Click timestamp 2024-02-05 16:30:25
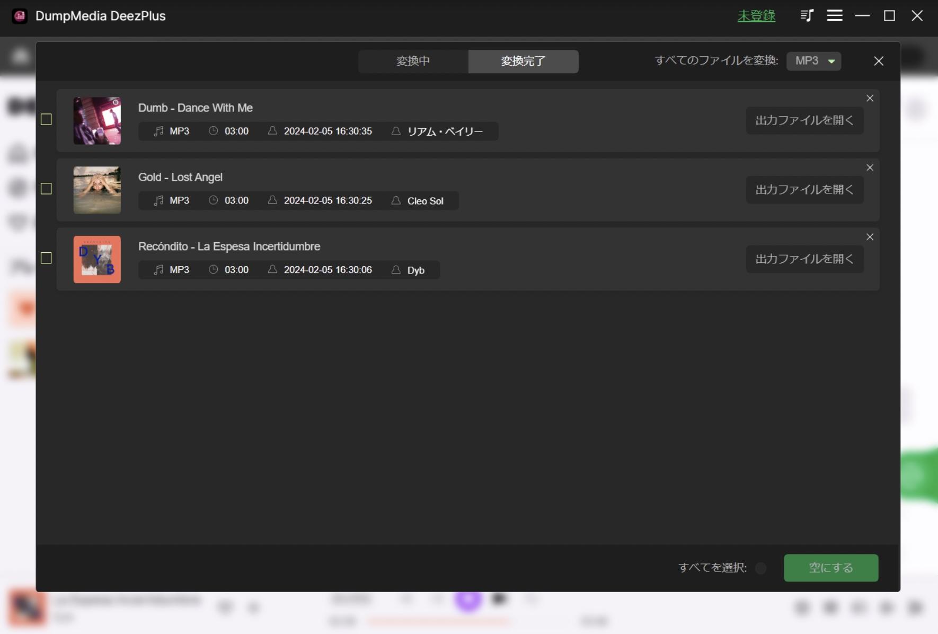Image resolution: width=938 pixels, height=634 pixels. (328, 200)
